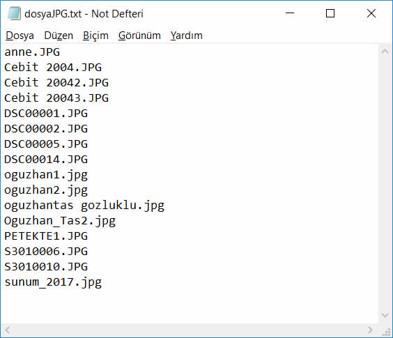Click the horizontal scrollbar right arrow
This screenshot has height=338, width=393.
pos(370,330)
